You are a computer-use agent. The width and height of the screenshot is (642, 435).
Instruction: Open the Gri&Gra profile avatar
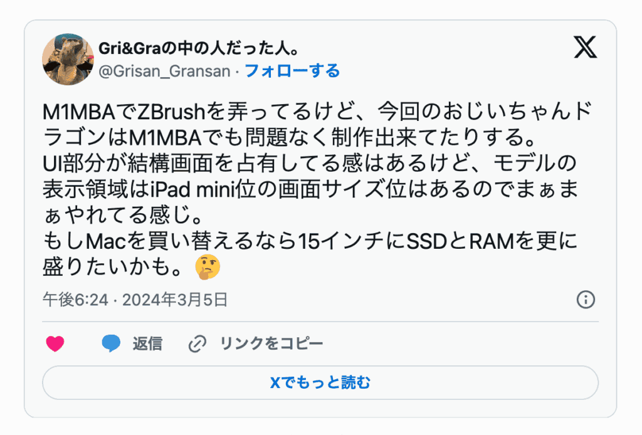(68, 60)
